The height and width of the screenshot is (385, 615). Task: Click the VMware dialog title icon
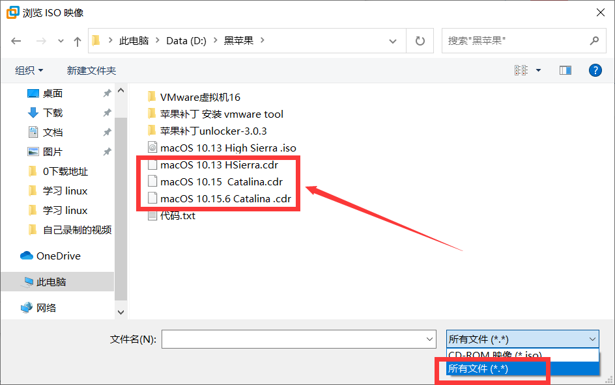[12, 12]
